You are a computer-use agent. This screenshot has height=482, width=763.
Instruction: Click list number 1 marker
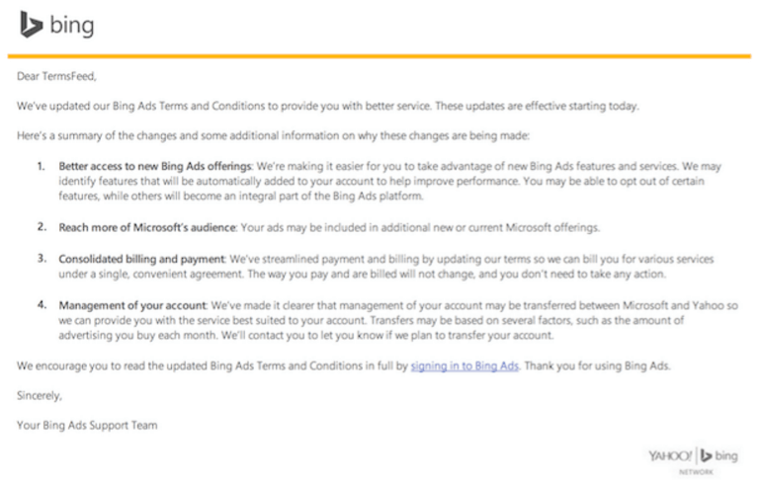pos(41,165)
